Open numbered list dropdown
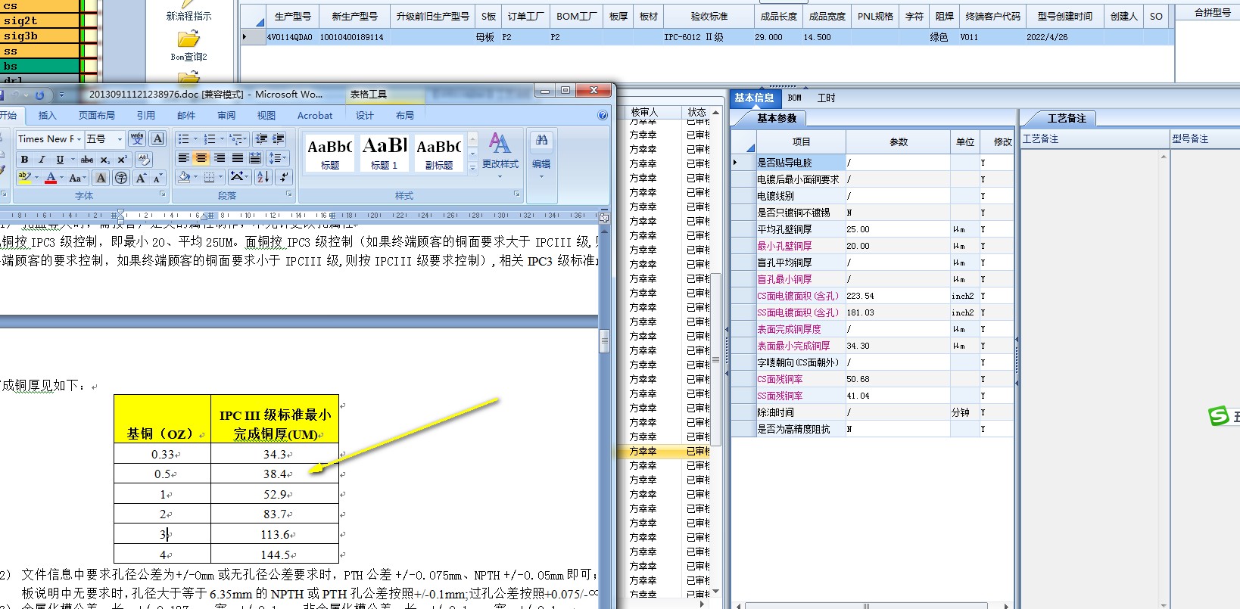Viewport: 1240px width, 609px height. (x=222, y=139)
